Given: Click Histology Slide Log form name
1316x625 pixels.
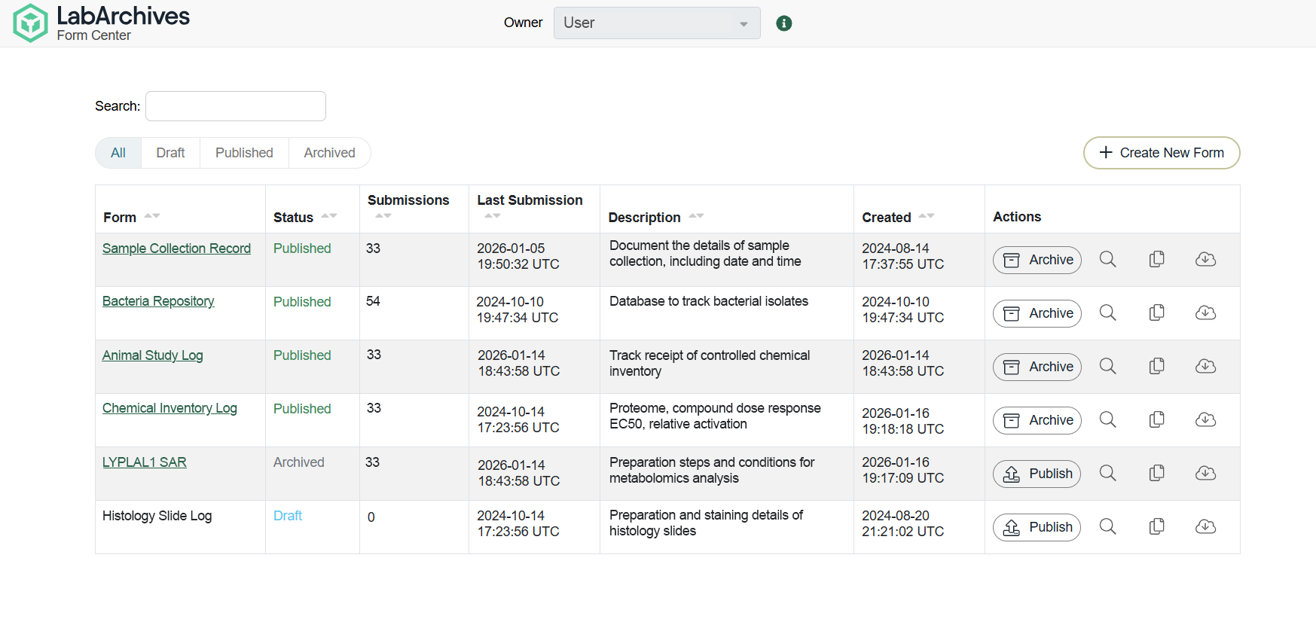Looking at the screenshot, I should 157,516.
